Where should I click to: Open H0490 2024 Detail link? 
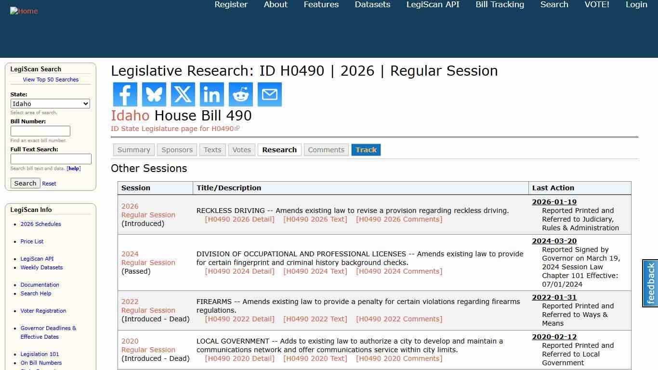[239, 271]
